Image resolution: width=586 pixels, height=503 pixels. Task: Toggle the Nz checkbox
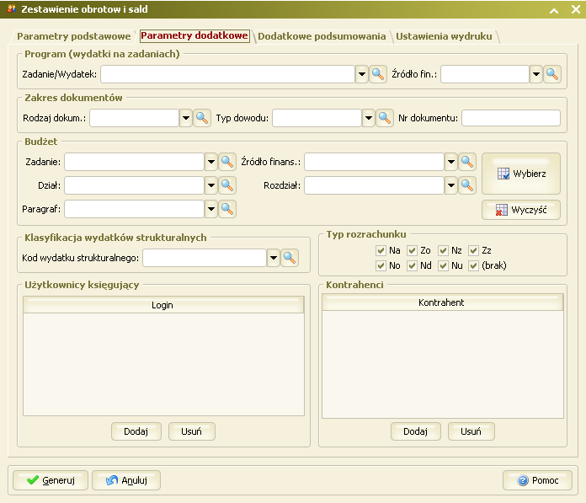tap(443, 250)
